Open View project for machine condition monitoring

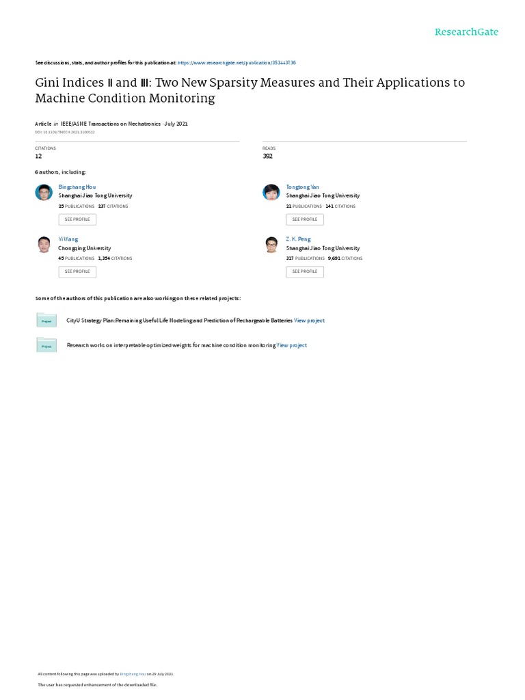[x=291, y=345]
